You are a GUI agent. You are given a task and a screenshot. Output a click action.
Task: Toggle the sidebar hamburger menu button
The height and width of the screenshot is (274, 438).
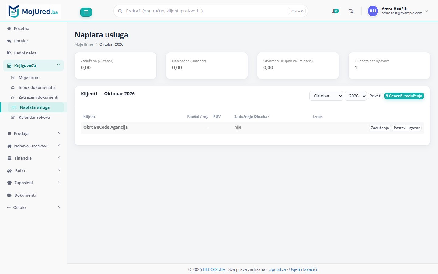tap(86, 12)
